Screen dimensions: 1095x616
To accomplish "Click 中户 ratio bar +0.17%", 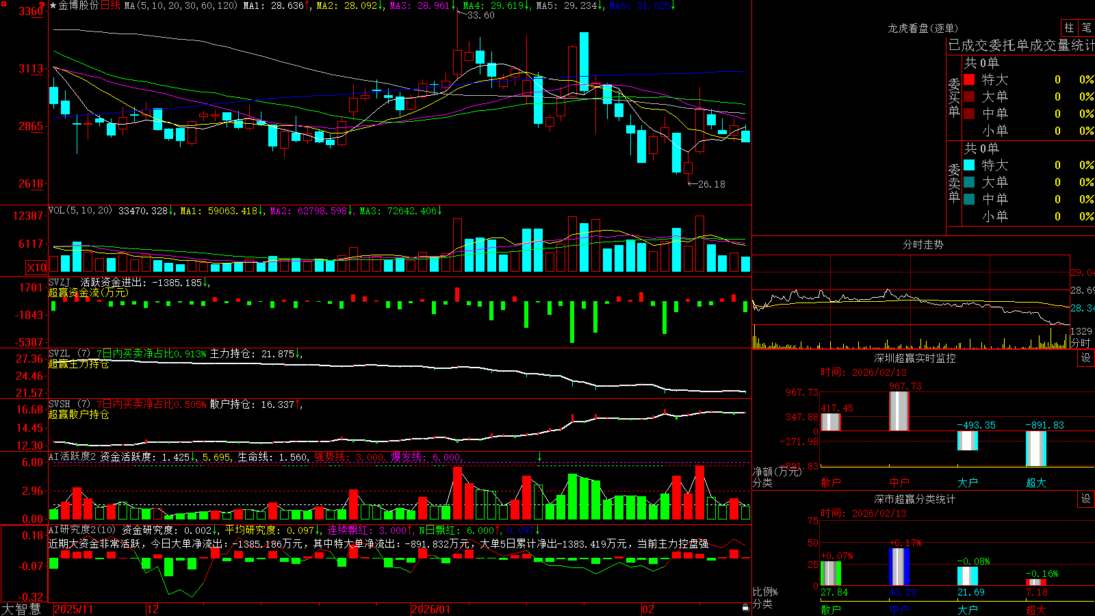I will point(899,567).
